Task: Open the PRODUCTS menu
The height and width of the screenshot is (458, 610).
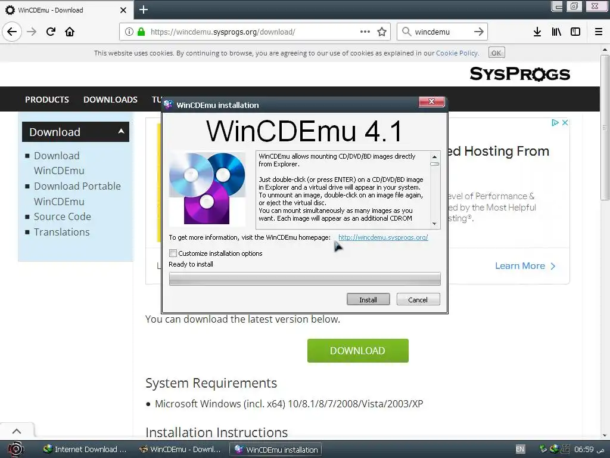Action: coord(47,100)
